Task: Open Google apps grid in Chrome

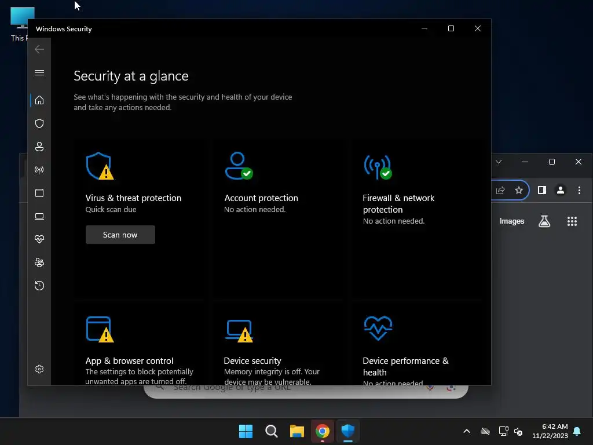Action: tap(572, 221)
